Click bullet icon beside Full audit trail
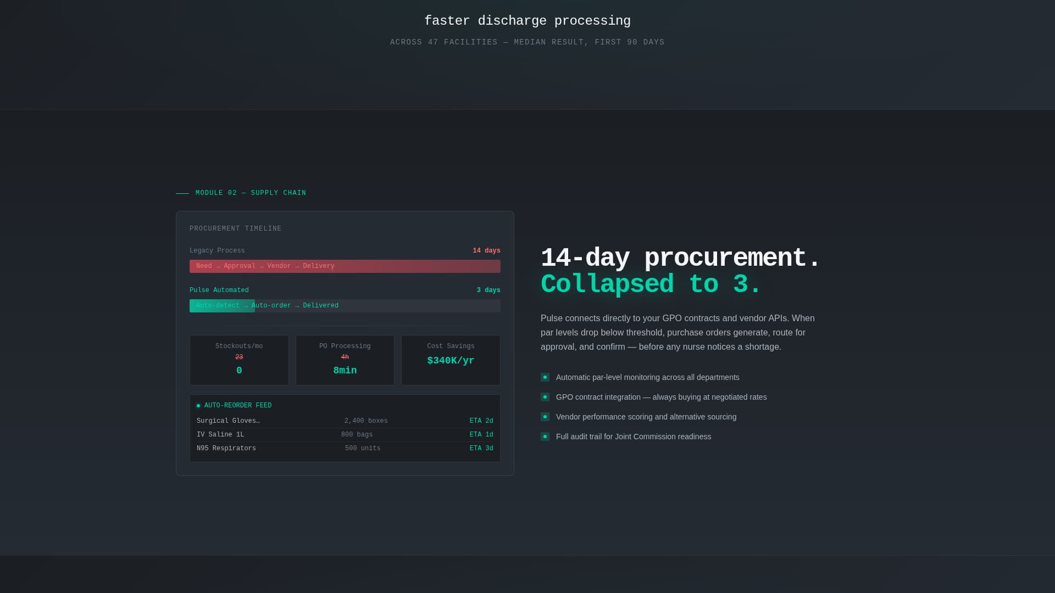The height and width of the screenshot is (593, 1055). pyautogui.click(x=545, y=437)
